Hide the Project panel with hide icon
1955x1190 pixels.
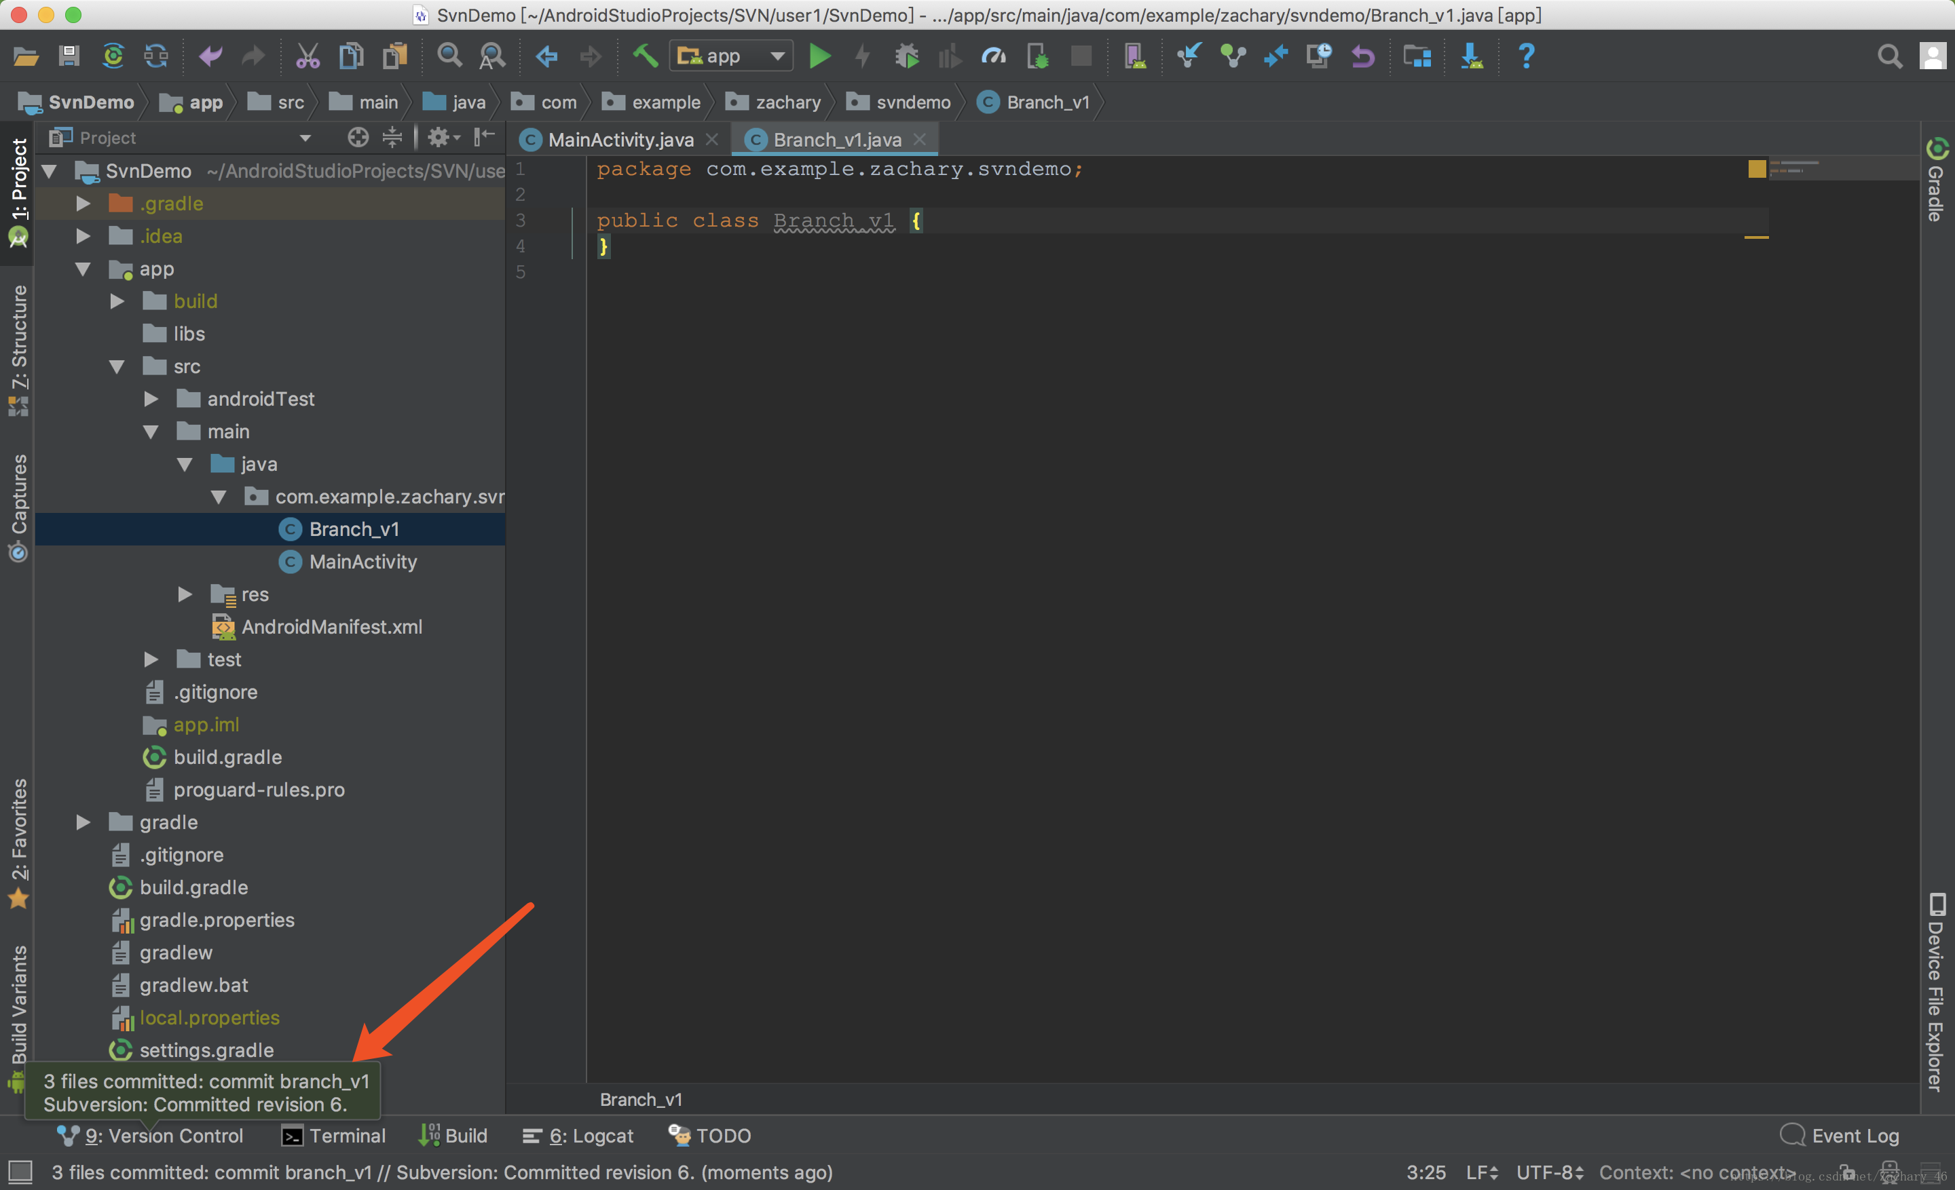pos(484,138)
